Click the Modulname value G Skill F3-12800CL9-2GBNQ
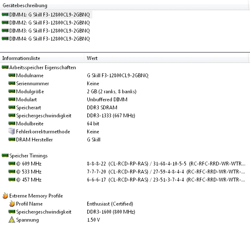The image size is (250, 233). [x=118, y=75]
